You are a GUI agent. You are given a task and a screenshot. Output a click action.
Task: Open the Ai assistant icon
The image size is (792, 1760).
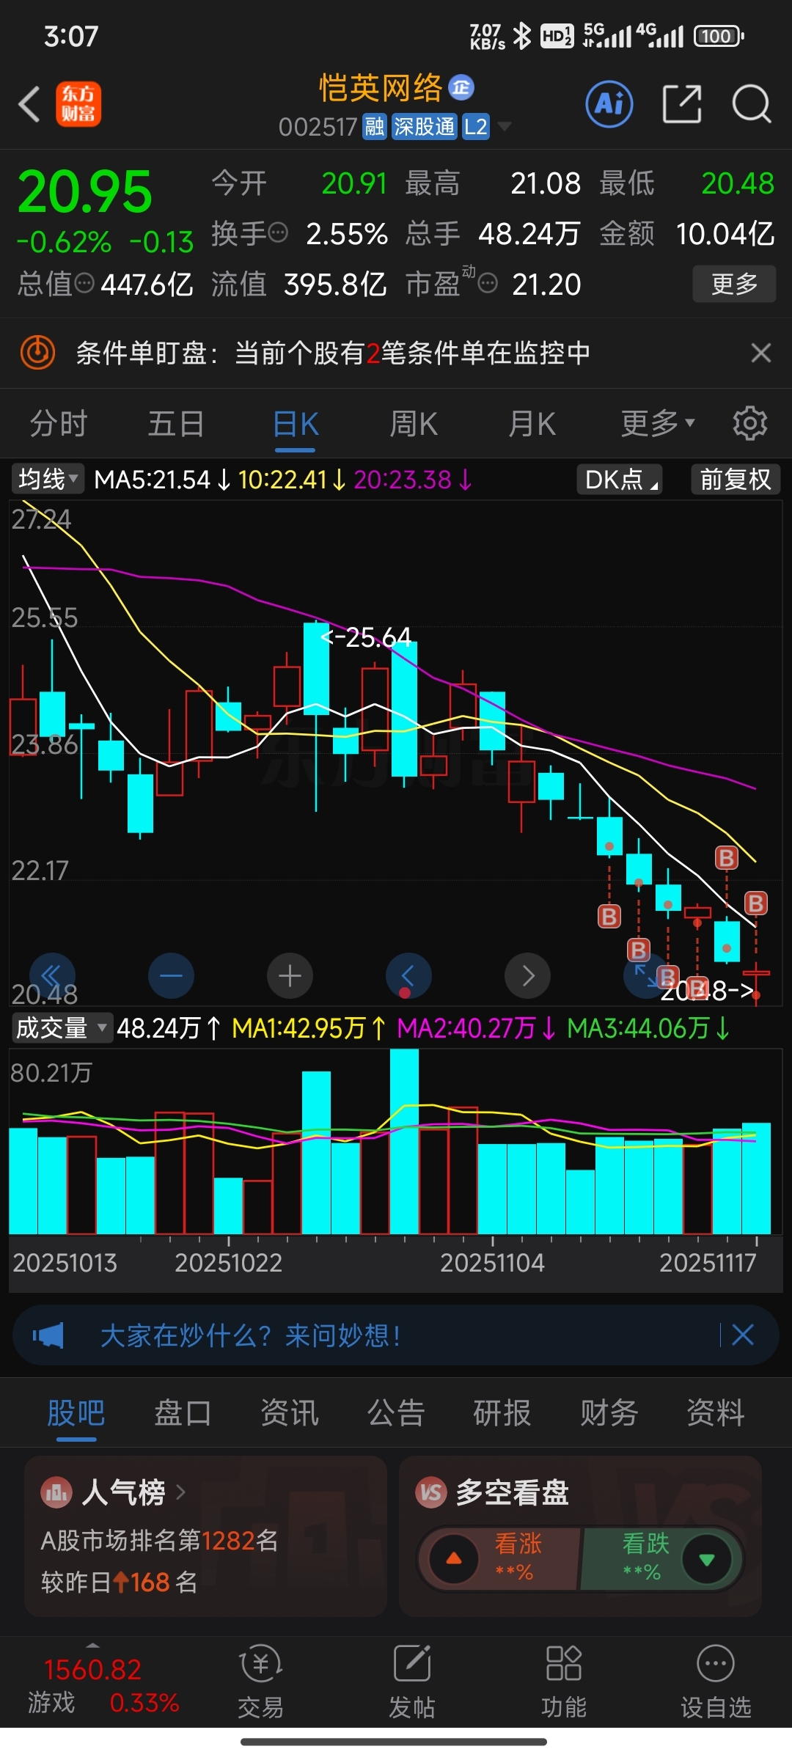click(x=609, y=103)
